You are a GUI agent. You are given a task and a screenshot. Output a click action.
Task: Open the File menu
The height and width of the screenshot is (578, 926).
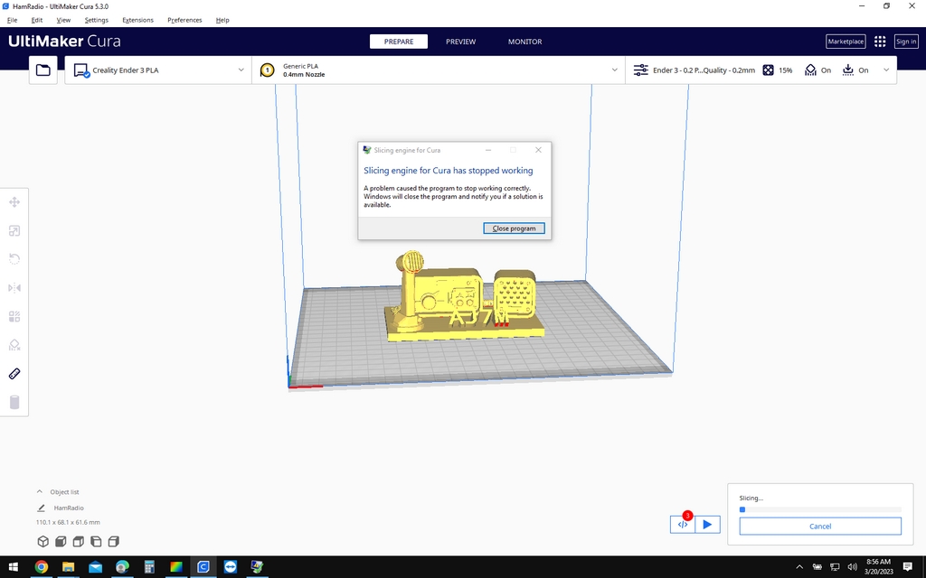[13, 20]
